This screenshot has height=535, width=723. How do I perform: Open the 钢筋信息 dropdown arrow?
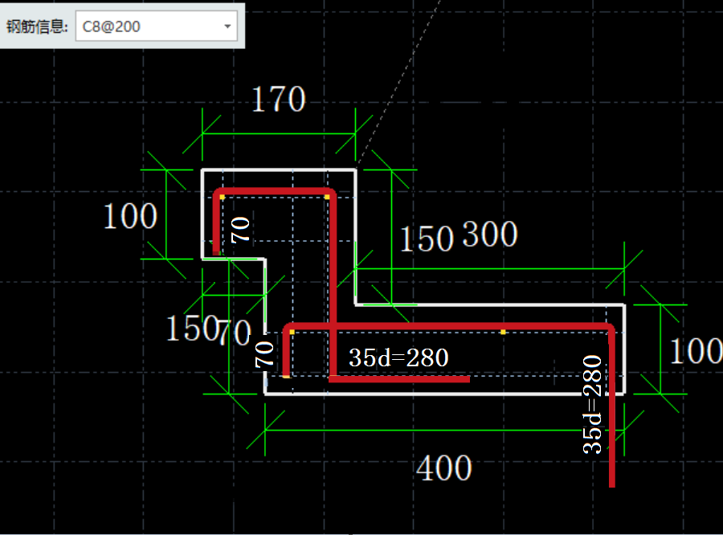227,27
